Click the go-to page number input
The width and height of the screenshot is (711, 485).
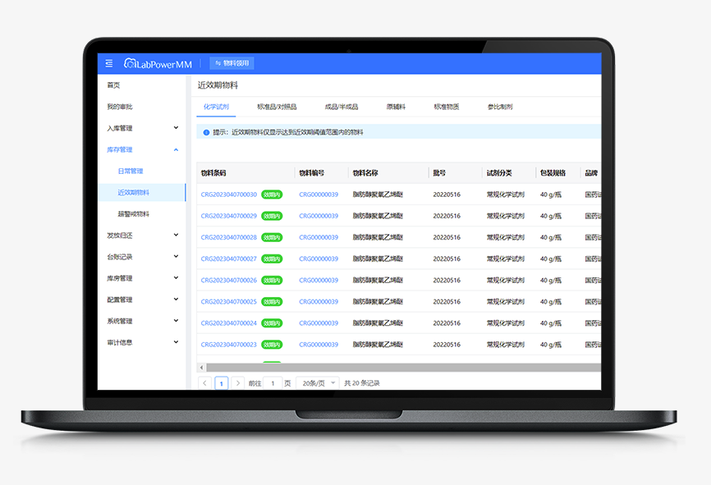click(273, 383)
